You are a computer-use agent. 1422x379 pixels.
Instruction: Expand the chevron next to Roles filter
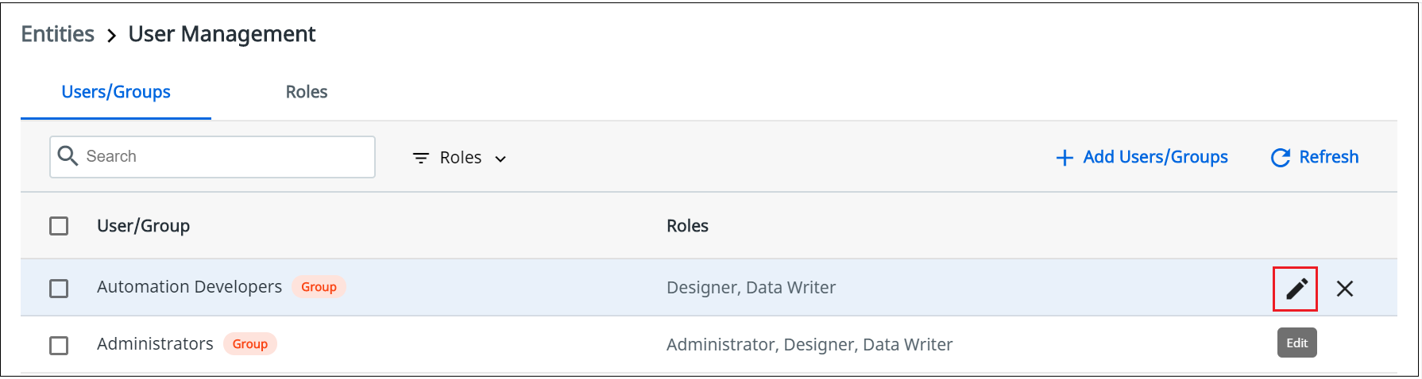point(500,159)
